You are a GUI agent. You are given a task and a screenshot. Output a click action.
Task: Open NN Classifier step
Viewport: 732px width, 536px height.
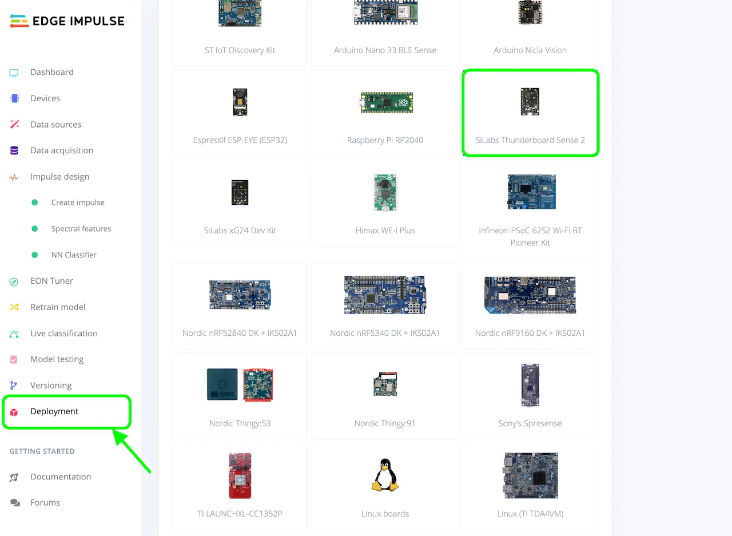(x=74, y=255)
